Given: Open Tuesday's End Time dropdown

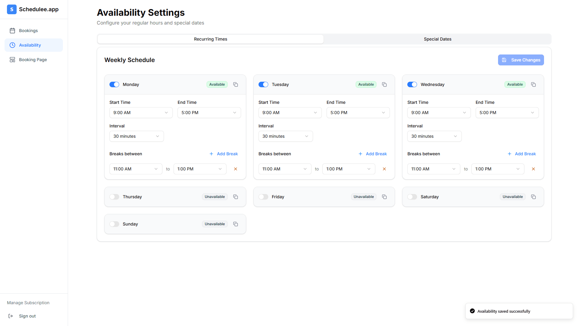Looking at the screenshot, I should (x=358, y=113).
